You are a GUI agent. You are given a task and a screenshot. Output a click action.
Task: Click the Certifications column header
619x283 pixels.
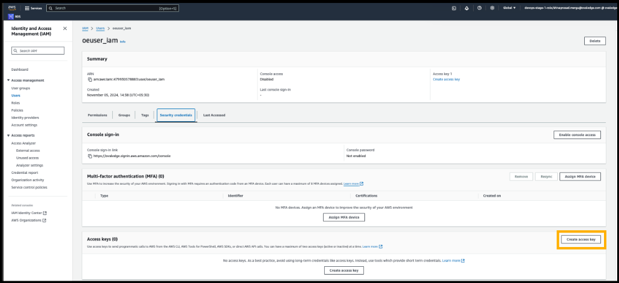pyautogui.click(x=366, y=195)
